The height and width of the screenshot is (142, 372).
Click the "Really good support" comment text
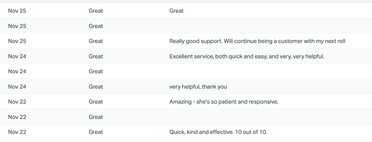257,41
